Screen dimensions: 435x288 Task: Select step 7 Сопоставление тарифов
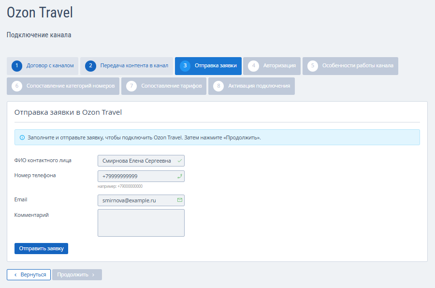[164, 86]
